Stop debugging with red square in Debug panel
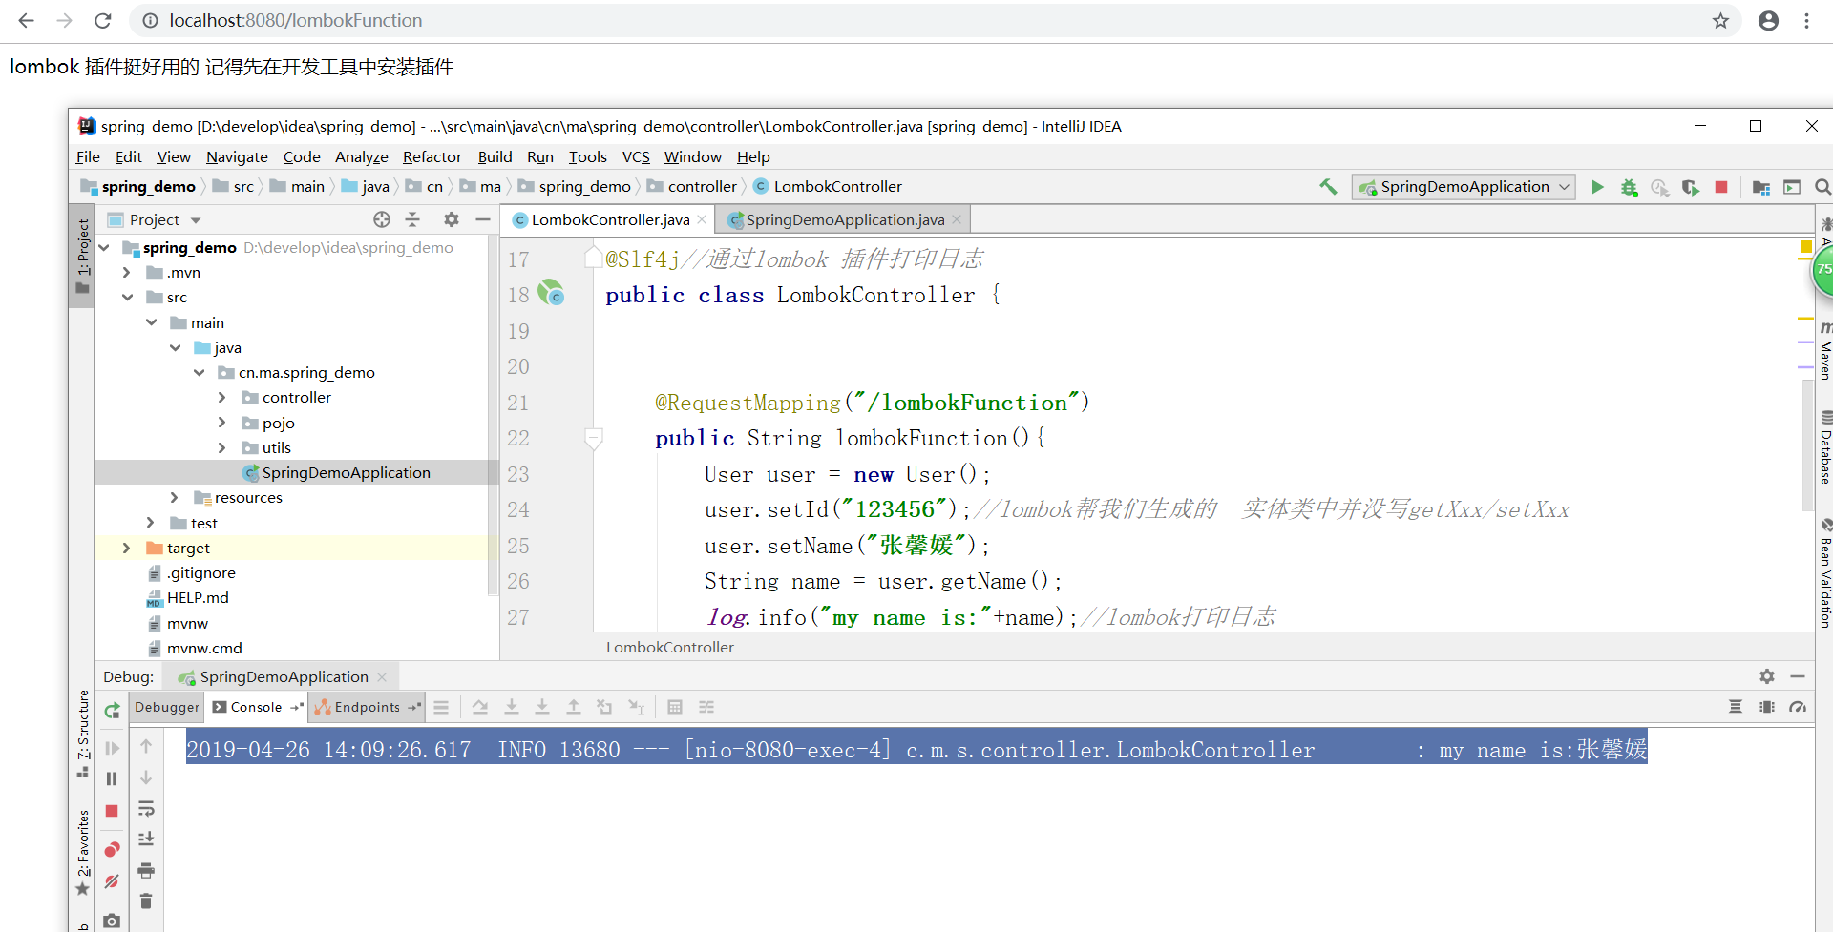 (x=112, y=811)
